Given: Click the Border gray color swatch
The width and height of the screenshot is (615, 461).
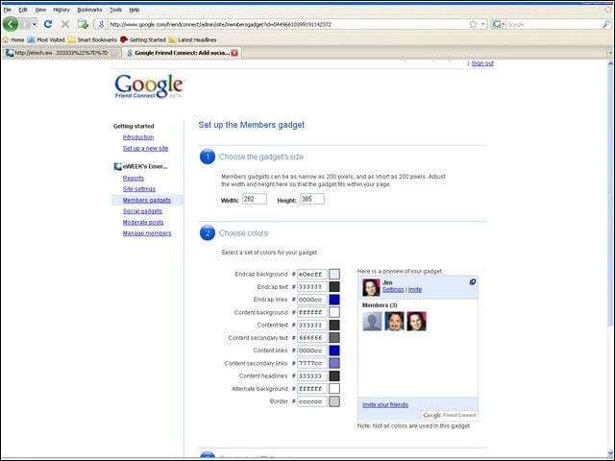Looking at the screenshot, I should coord(334,401).
